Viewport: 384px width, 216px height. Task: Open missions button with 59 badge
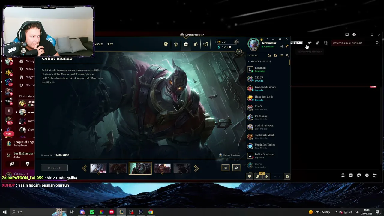click(258, 176)
